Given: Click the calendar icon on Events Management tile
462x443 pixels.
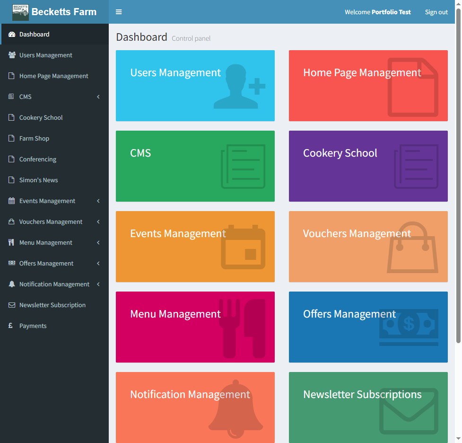Looking at the screenshot, I should (243, 247).
